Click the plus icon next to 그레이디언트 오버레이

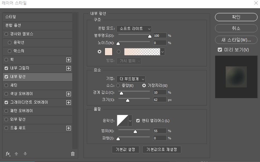(69, 103)
